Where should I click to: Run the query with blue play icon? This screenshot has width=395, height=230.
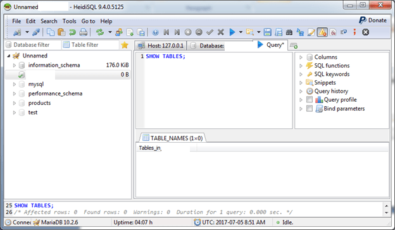(x=232, y=32)
